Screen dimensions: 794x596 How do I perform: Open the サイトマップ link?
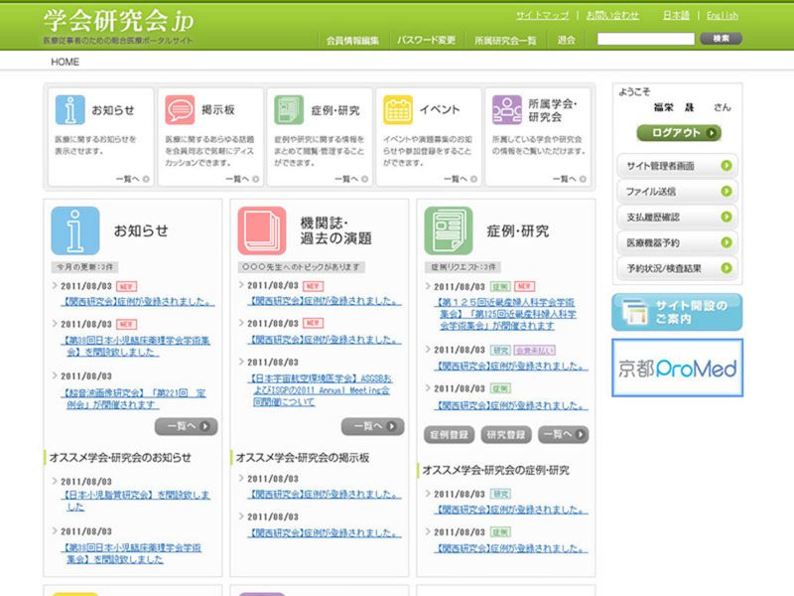pyautogui.click(x=542, y=16)
